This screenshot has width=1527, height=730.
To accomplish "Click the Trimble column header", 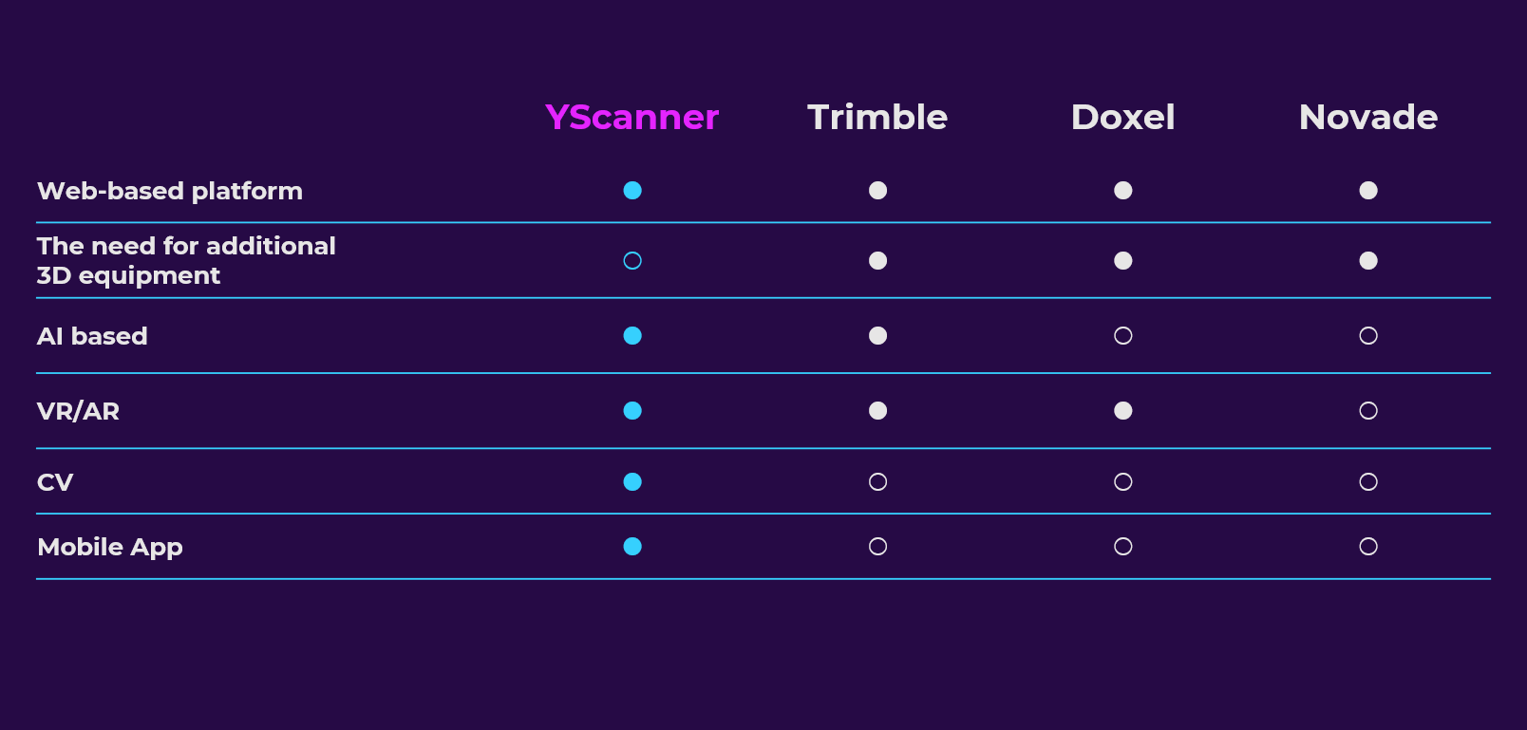I will (877, 117).
